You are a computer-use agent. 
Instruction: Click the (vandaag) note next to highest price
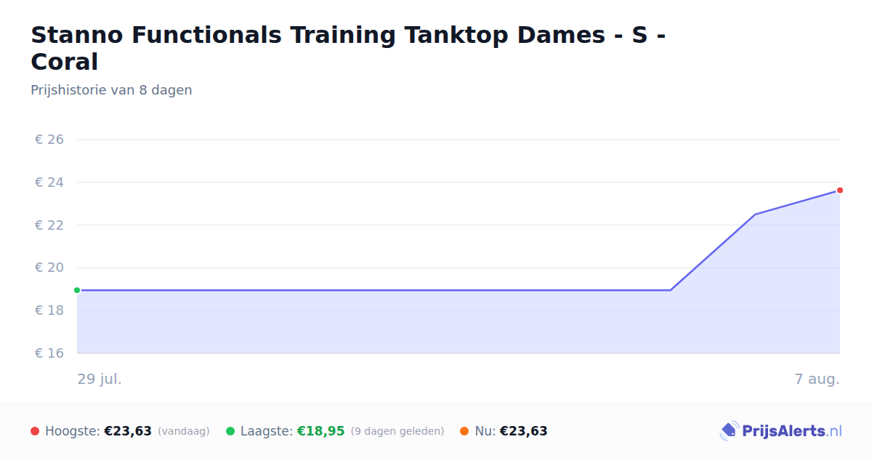point(183,431)
